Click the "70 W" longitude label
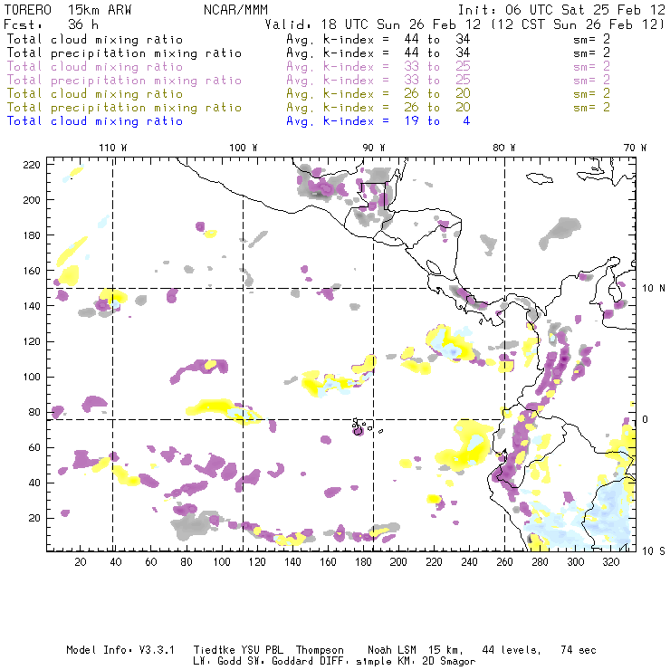The height and width of the screenshot is (670, 670). click(x=635, y=148)
